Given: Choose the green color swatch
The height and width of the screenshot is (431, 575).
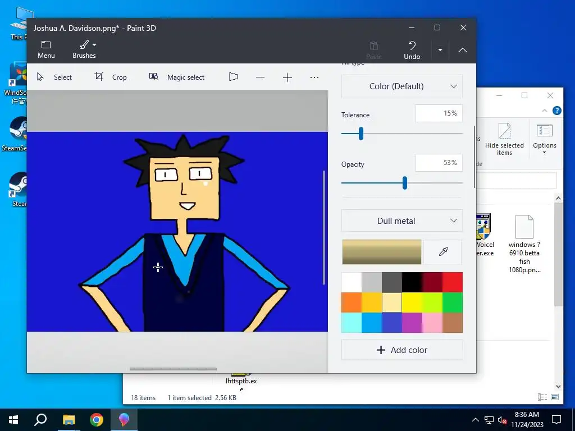Looking at the screenshot, I should pyautogui.click(x=453, y=302).
